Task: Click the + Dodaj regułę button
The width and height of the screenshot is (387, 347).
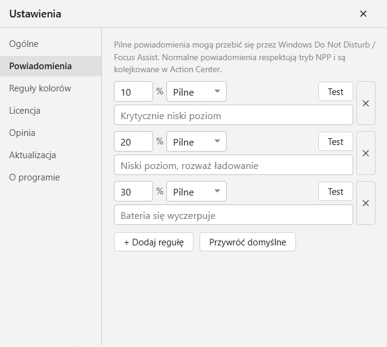Action: [154, 242]
